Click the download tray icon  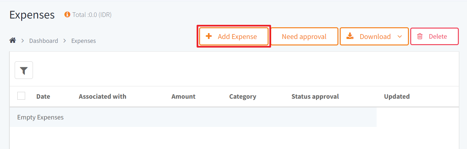click(350, 36)
